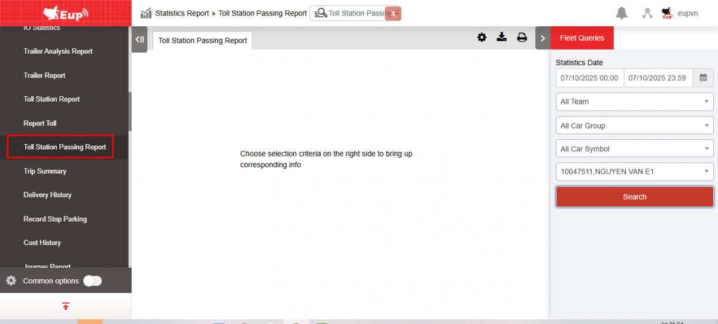Click the gear icon beside Common options
This screenshot has height=324, width=718.
[x=11, y=280]
